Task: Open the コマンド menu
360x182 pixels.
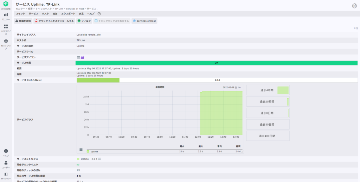Action: [20, 14]
